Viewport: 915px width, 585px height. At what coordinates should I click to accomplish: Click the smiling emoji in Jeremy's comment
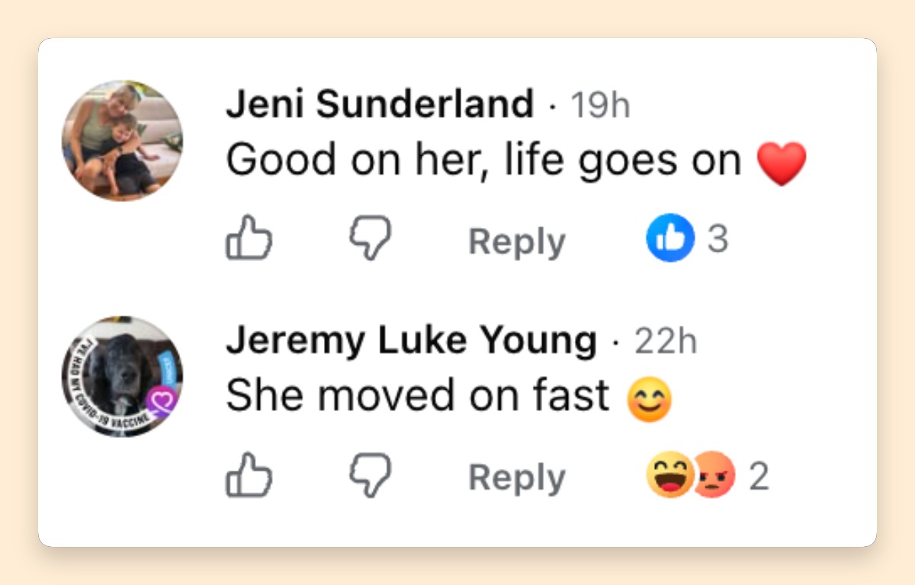point(650,400)
